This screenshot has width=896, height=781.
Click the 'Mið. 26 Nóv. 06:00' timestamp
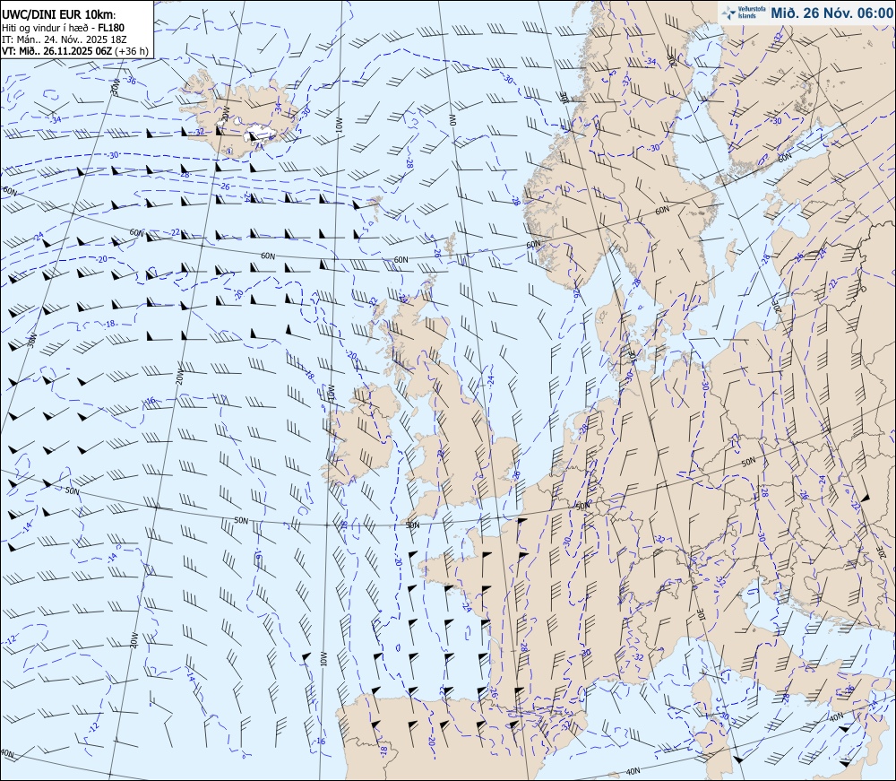831,13
